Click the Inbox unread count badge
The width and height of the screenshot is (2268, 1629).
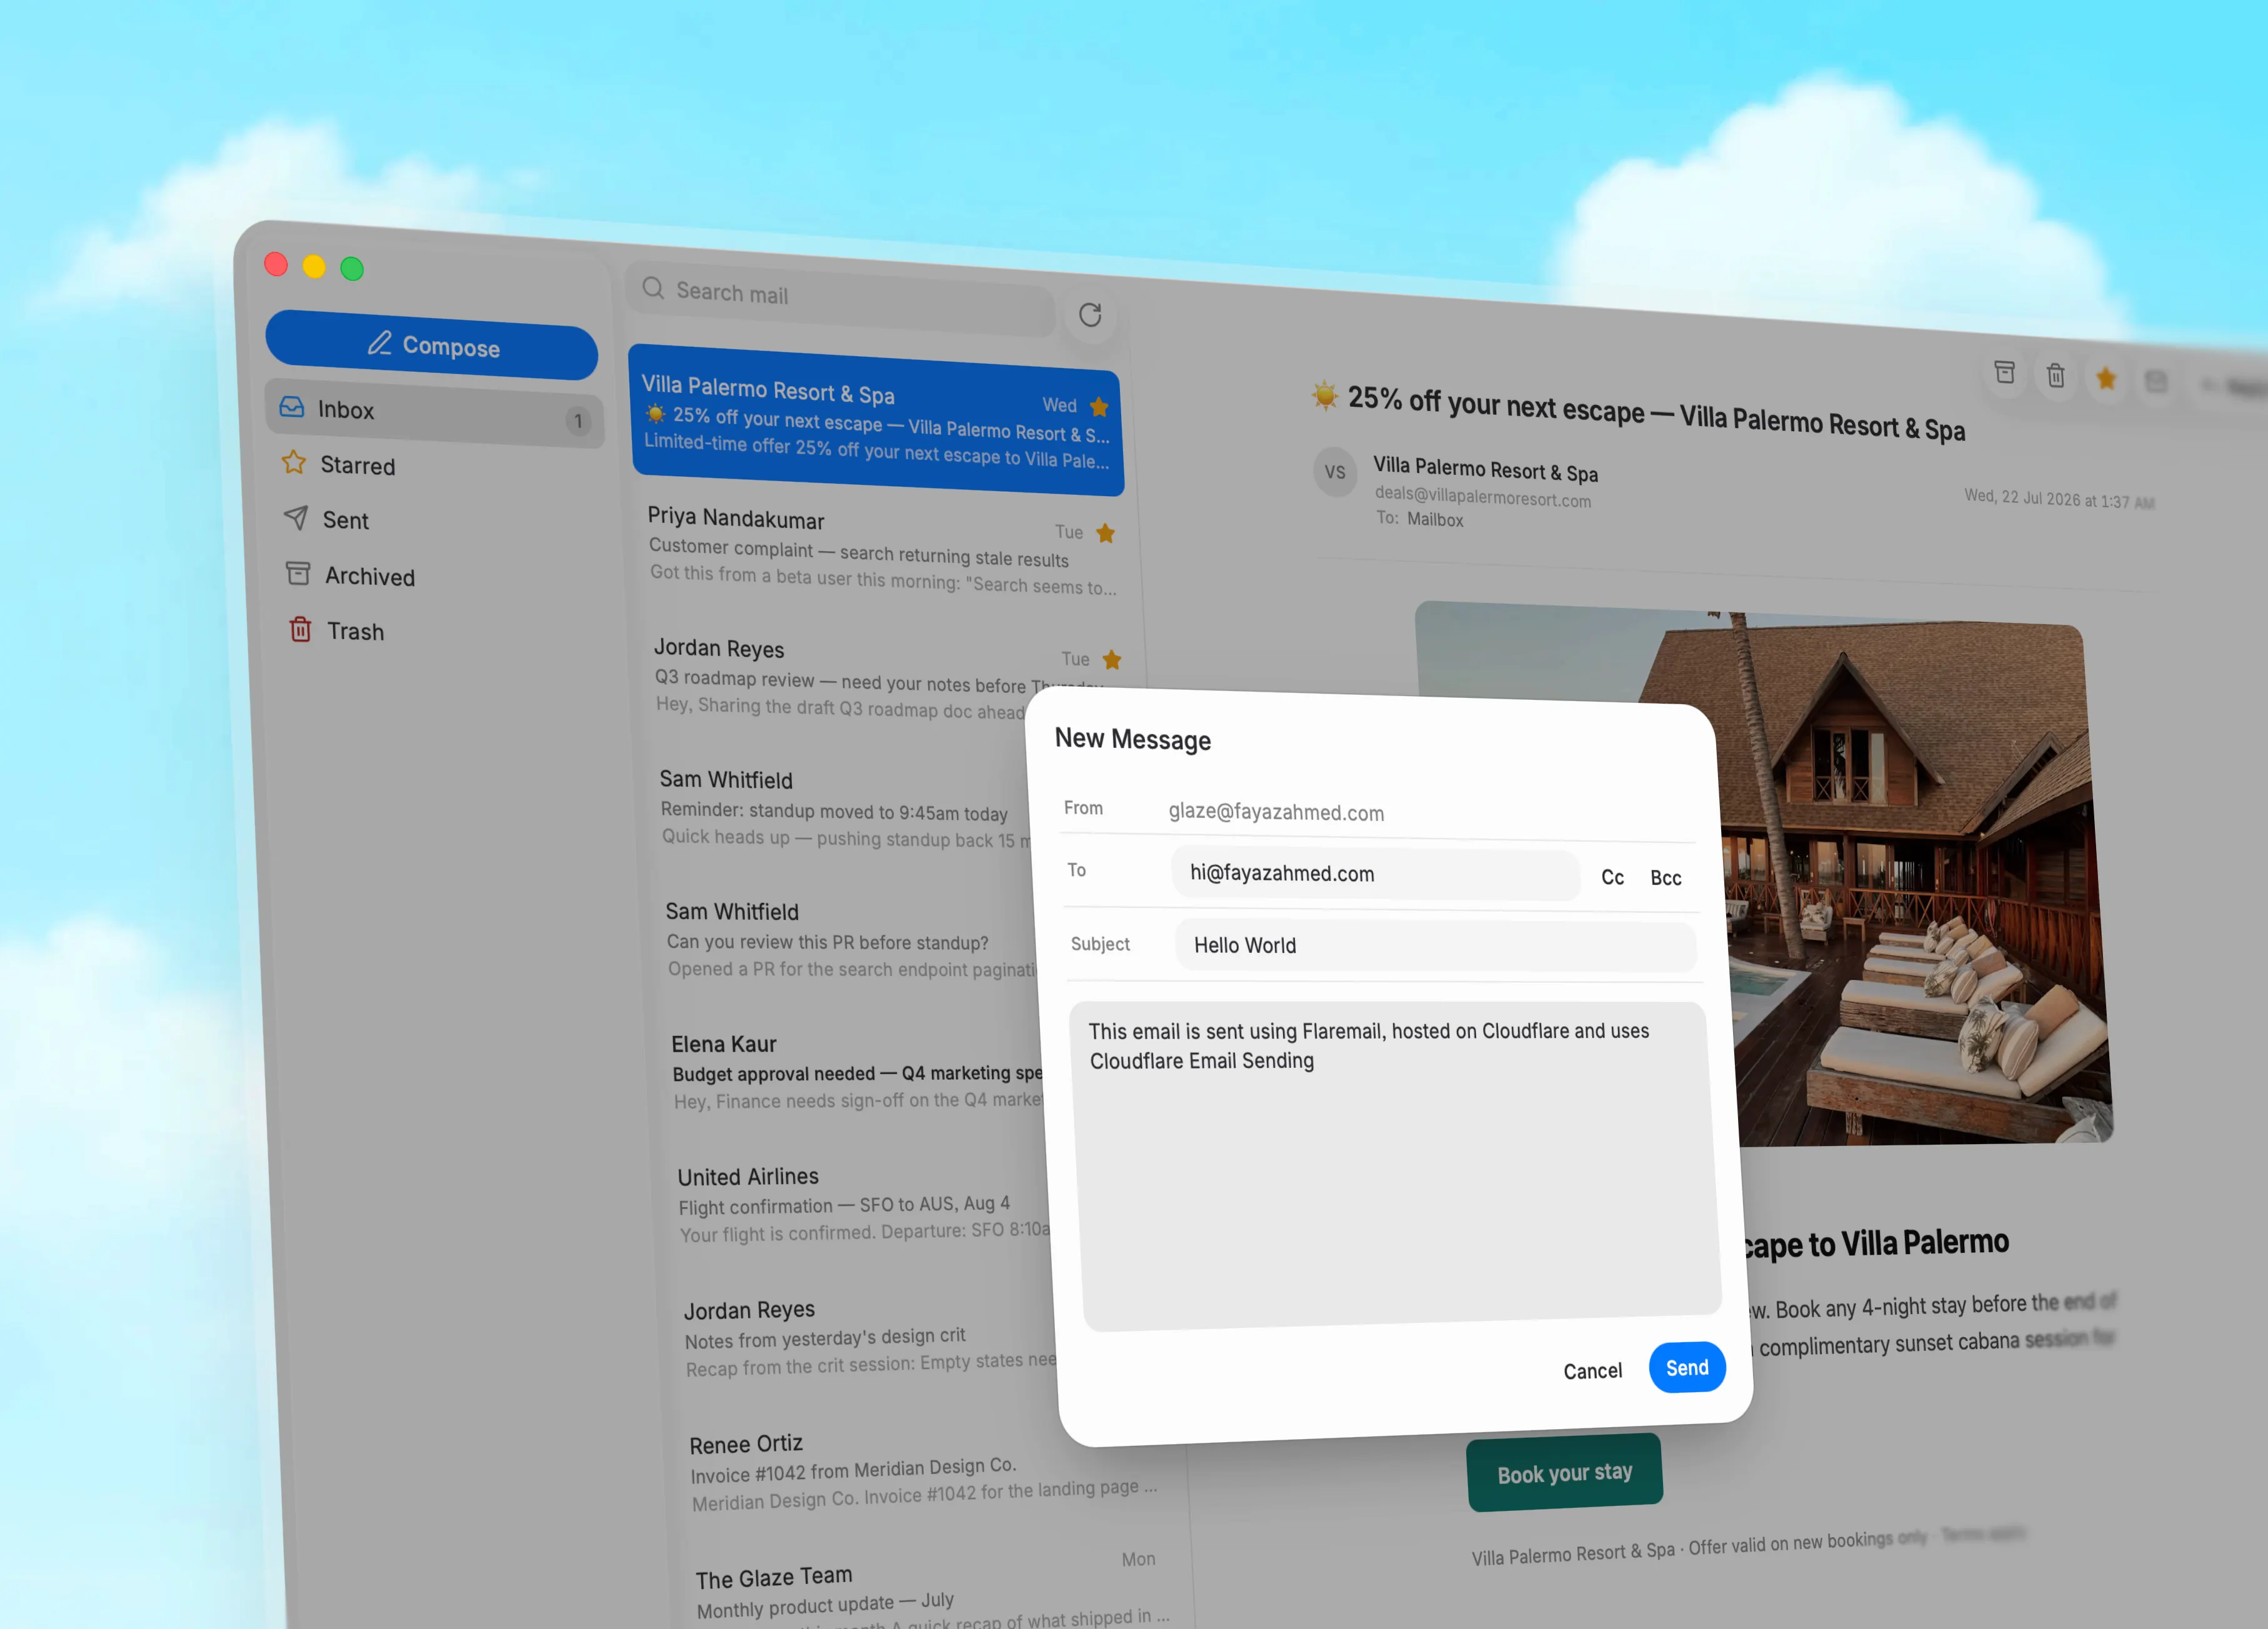coord(578,421)
